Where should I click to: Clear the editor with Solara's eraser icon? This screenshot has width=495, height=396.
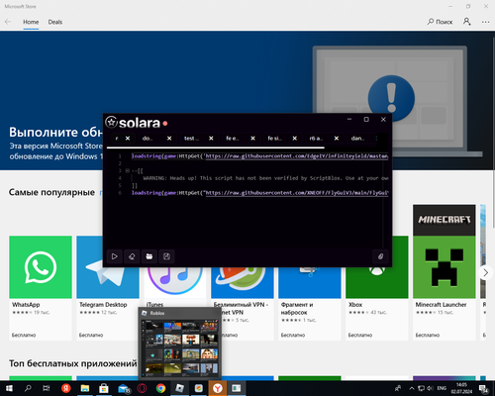click(x=132, y=256)
